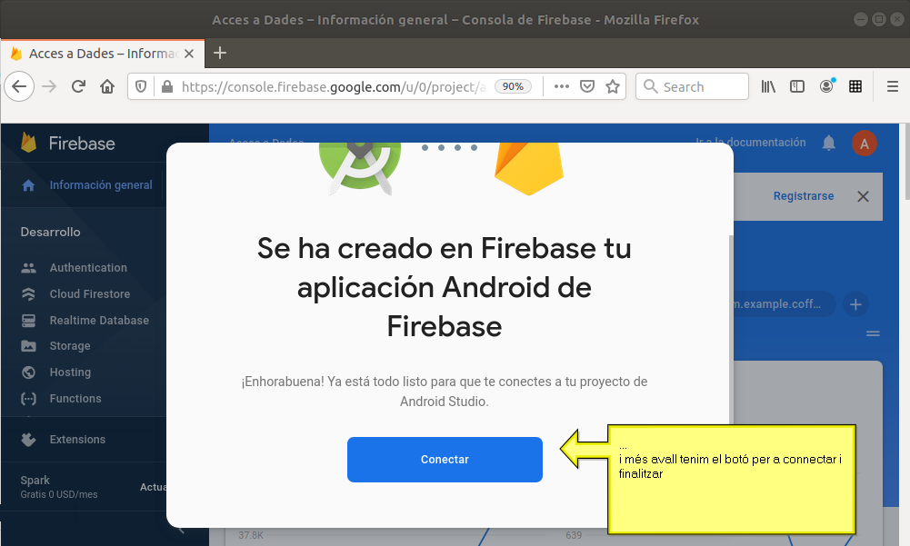Click the dialog's vertical scrollbar
The height and width of the screenshot is (546, 910).
pos(731,328)
